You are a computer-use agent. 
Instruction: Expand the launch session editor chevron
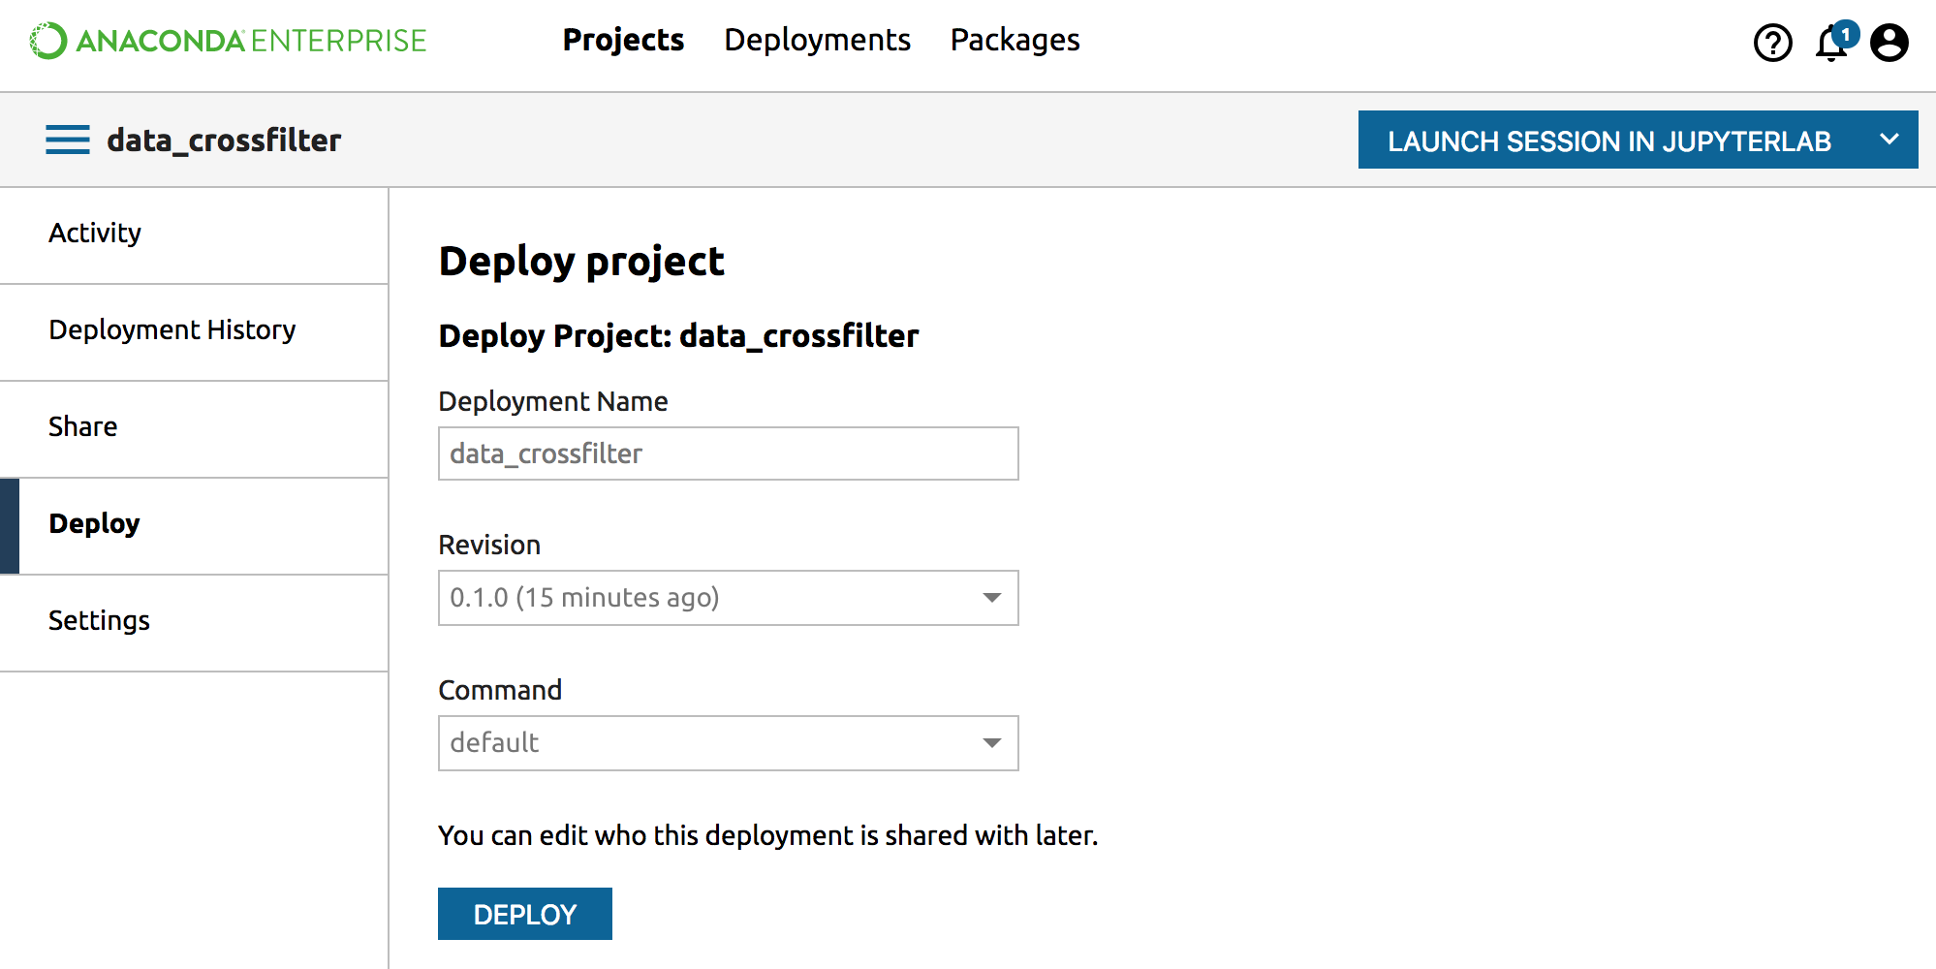point(1889,140)
